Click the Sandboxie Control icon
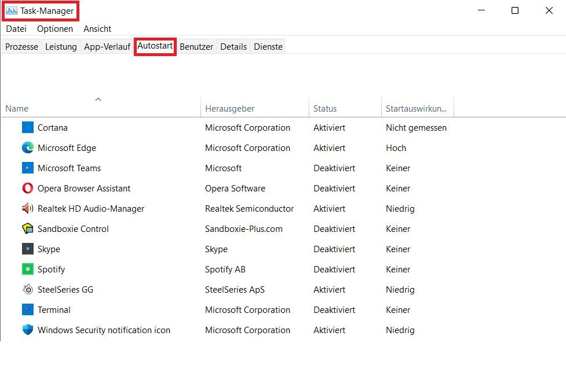Image resolution: width=566 pixels, height=369 pixels. pos(28,228)
